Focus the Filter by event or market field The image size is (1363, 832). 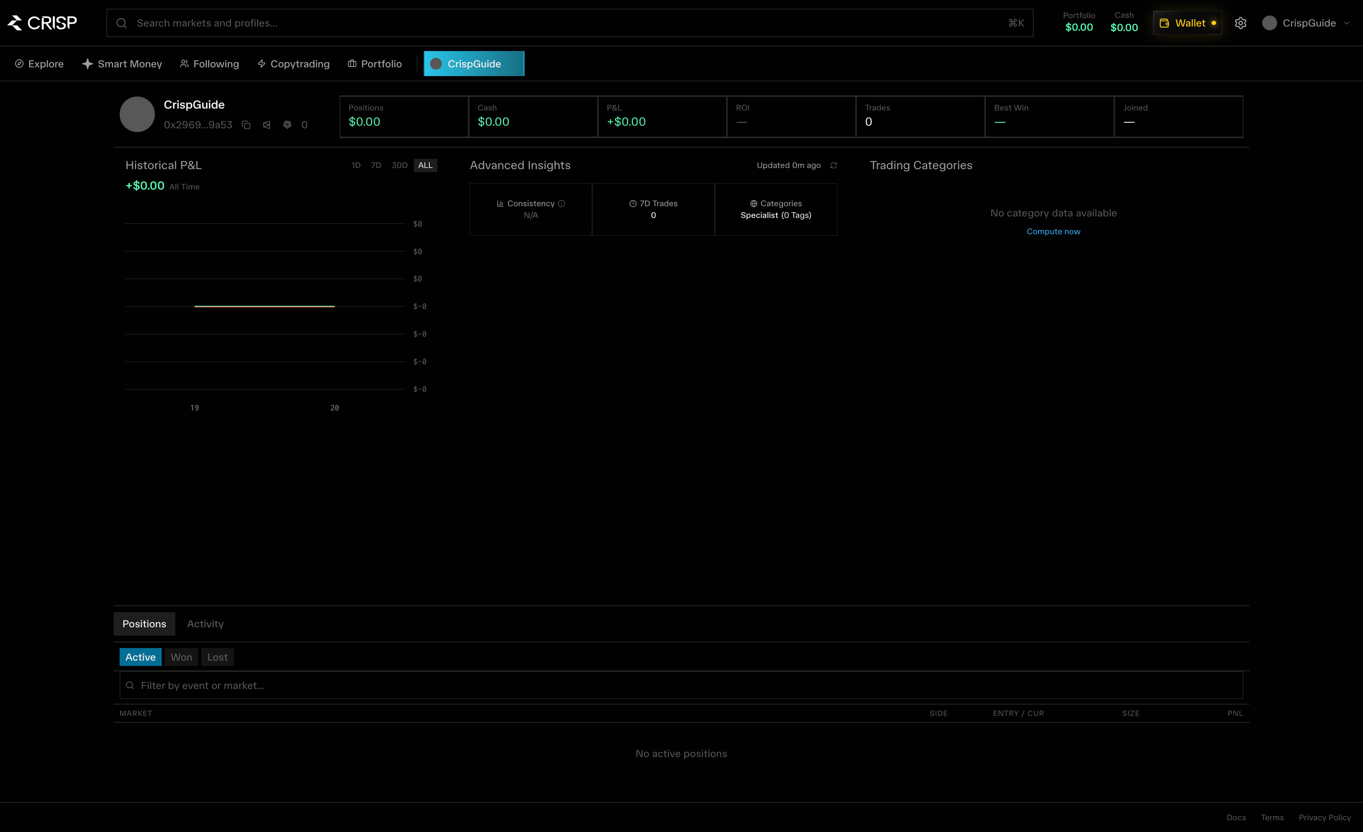[681, 686]
